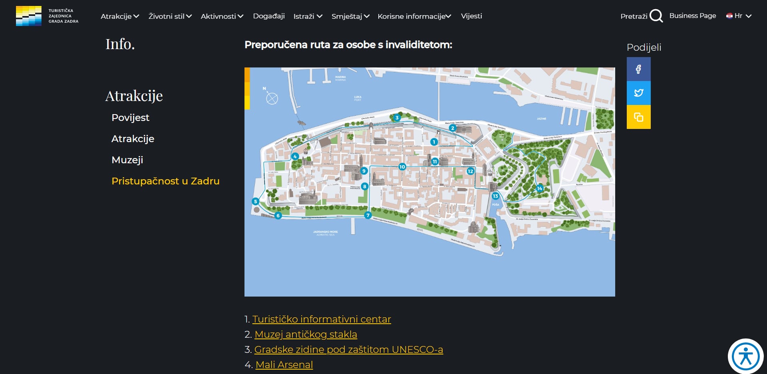Click map marker number 5

(256, 202)
